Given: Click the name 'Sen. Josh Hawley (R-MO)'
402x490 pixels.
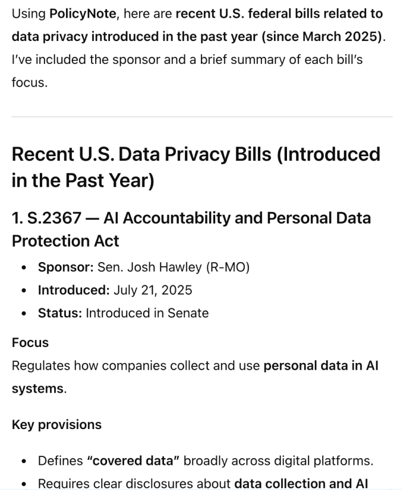Looking at the screenshot, I should [x=174, y=267].
